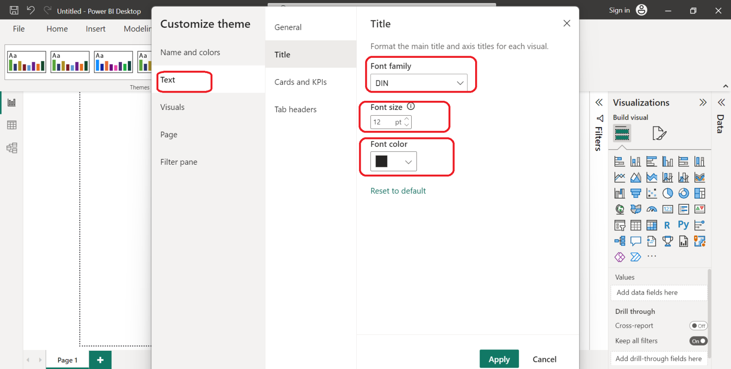Collapse the ribbon using the chevron
Screen dimensions: 731x369
(725, 86)
